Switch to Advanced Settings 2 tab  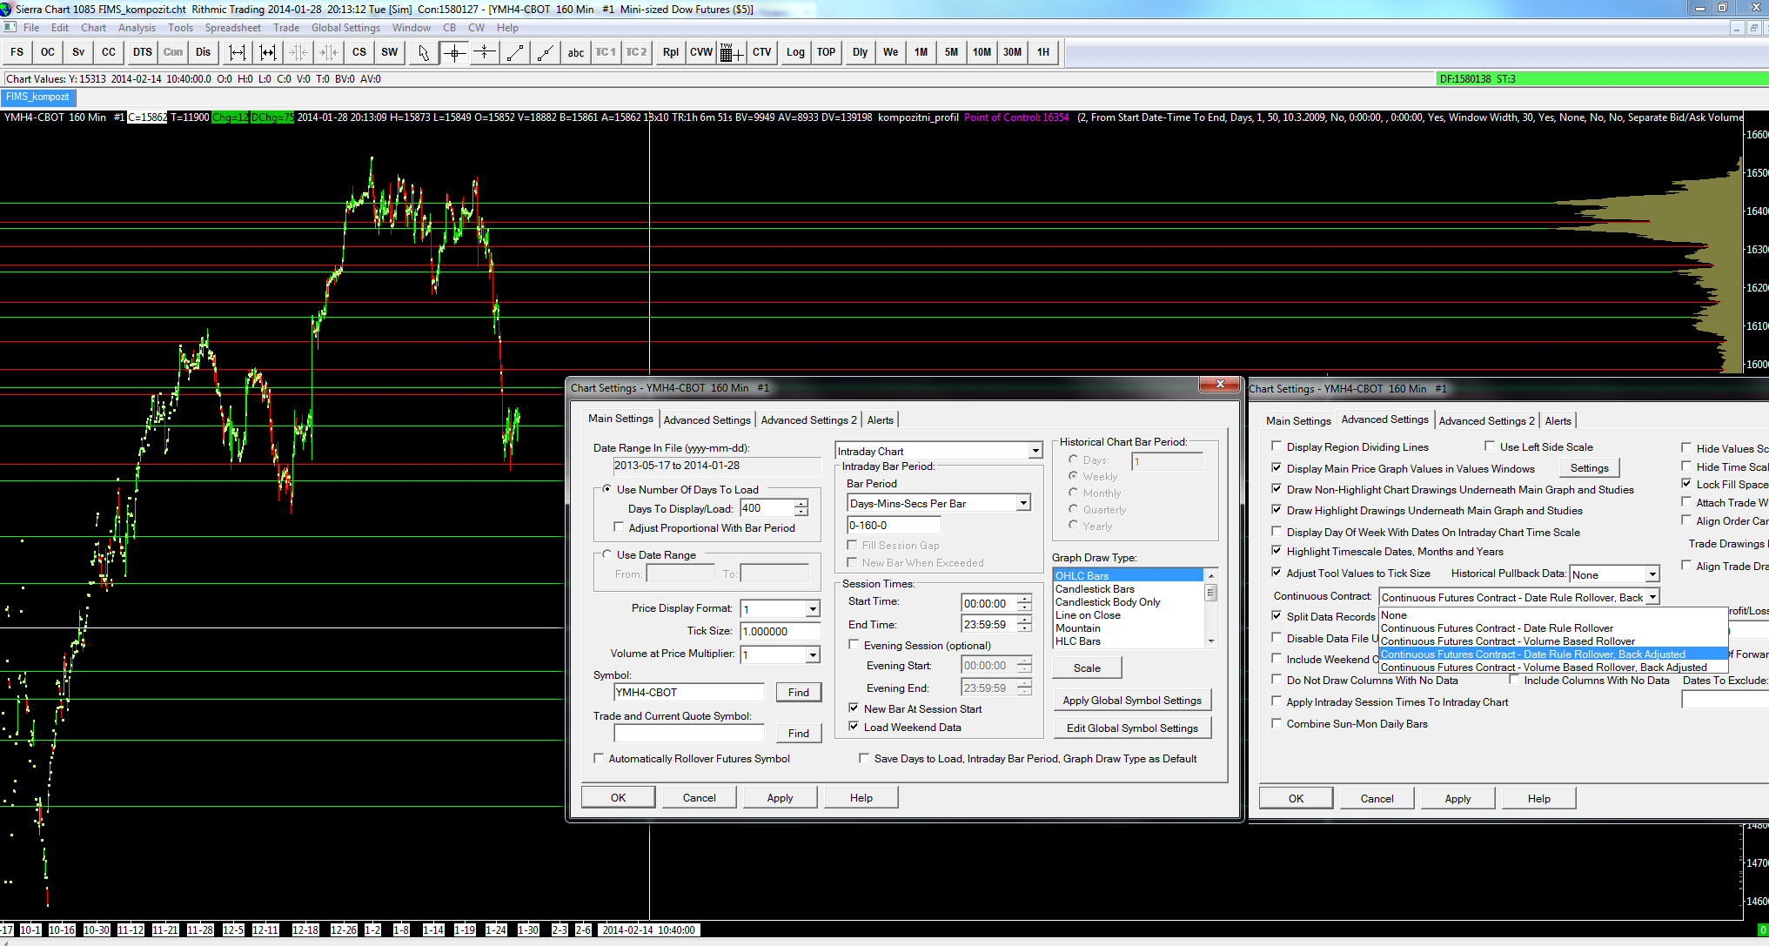point(808,419)
